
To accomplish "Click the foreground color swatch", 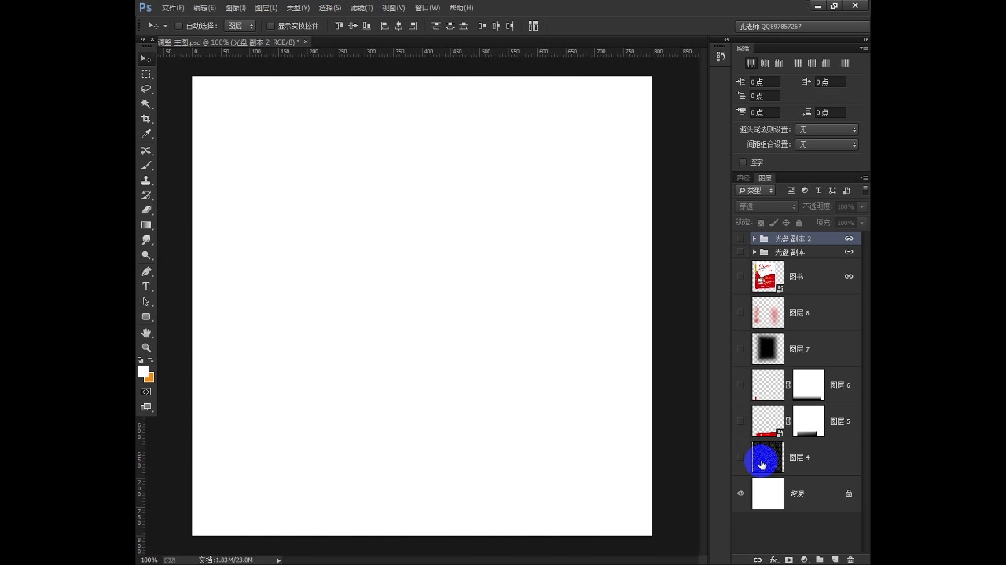I will click(x=144, y=370).
